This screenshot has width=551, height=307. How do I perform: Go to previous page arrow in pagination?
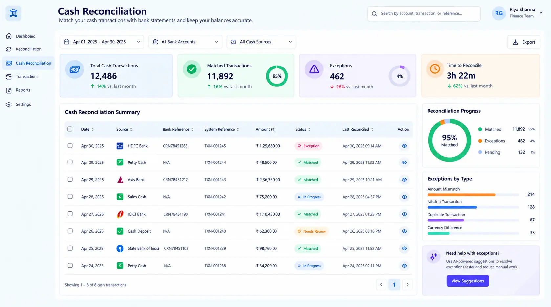[x=381, y=285]
